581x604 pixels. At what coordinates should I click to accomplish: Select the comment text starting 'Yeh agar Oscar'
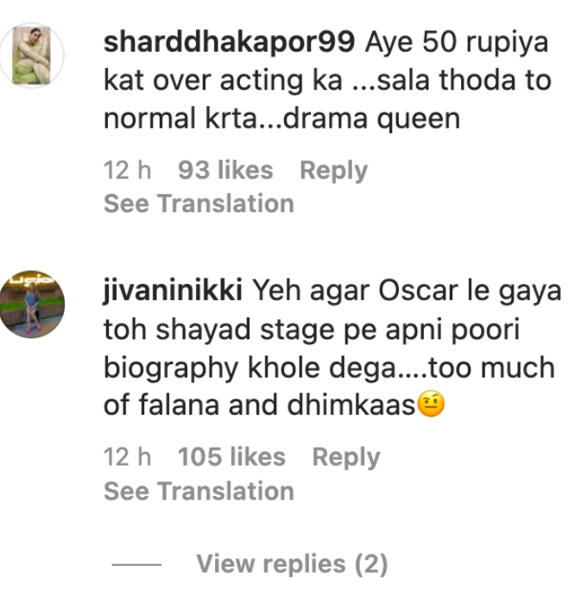coord(332,348)
